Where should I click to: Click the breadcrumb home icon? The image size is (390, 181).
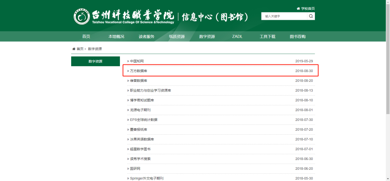point(74,49)
